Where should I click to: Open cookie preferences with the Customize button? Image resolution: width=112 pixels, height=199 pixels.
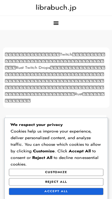coord(56,172)
